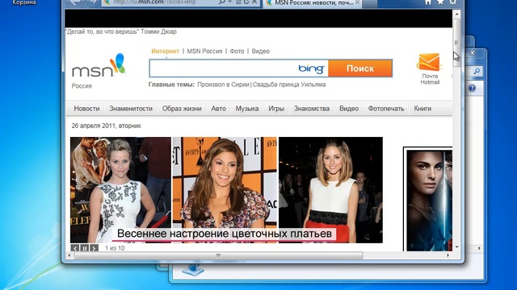Open the Новости navigation item
Image resolution: width=517 pixels, height=290 pixels.
click(86, 109)
